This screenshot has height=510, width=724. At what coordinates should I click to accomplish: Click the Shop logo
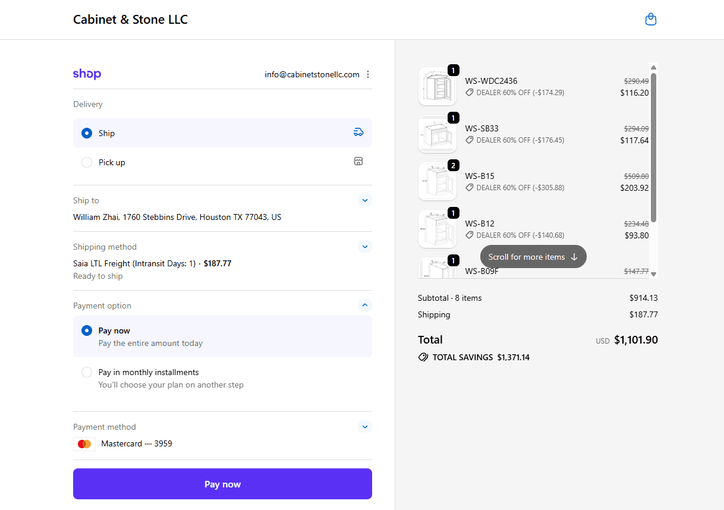87,74
